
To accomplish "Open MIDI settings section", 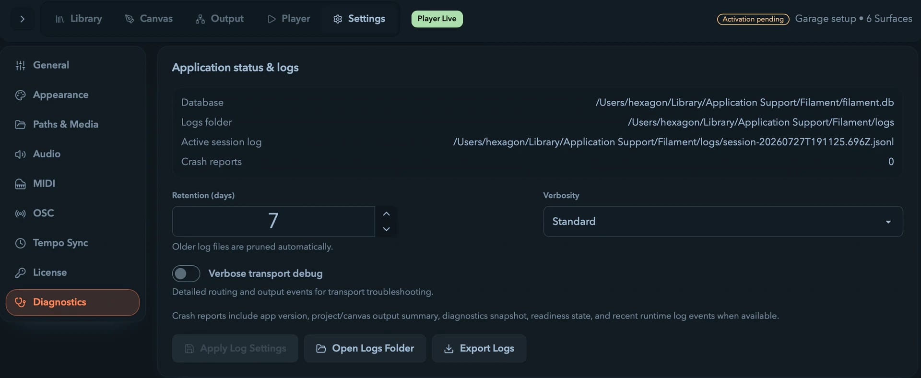I will [72, 184].
